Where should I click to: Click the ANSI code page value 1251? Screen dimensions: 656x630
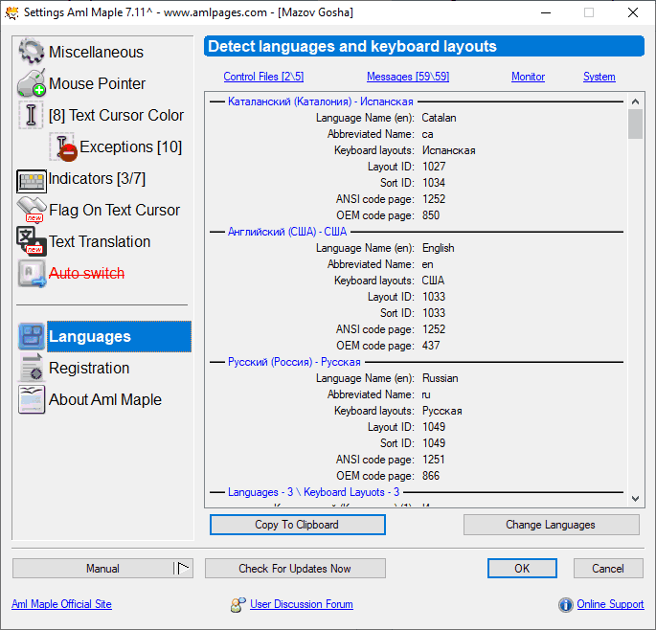click(434, 460)
